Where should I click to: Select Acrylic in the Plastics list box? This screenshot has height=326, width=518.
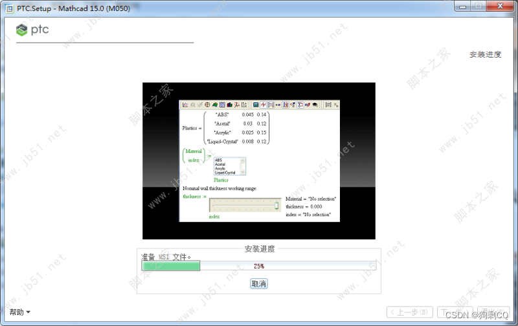tap(220, 169)
